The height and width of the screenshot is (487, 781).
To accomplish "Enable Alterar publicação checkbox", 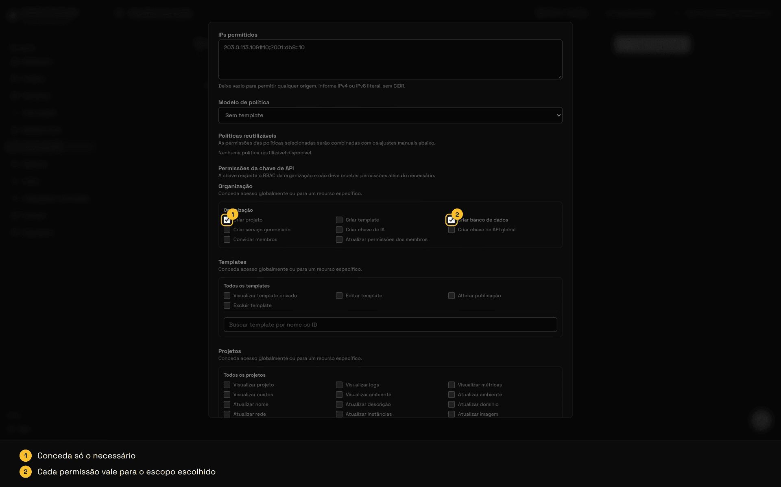I will 452,296.
